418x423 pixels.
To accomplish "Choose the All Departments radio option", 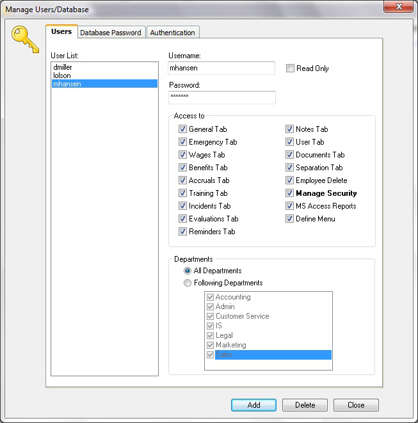I will pos(188,271).
